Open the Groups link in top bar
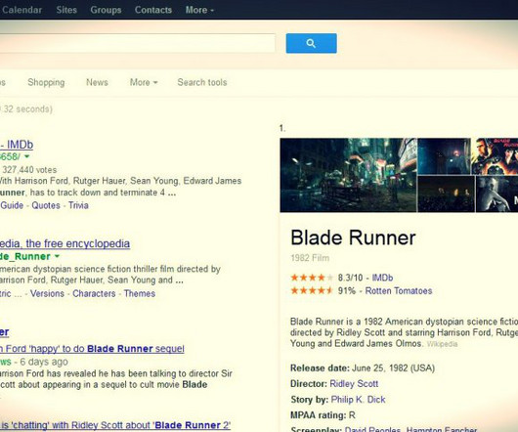The height and width of the screenshot is (432, 518). [x=106, y=10]
